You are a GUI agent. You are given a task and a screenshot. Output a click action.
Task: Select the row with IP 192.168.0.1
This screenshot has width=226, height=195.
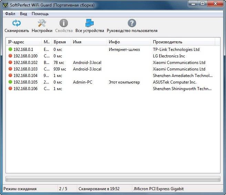click(x=113, y=50)
